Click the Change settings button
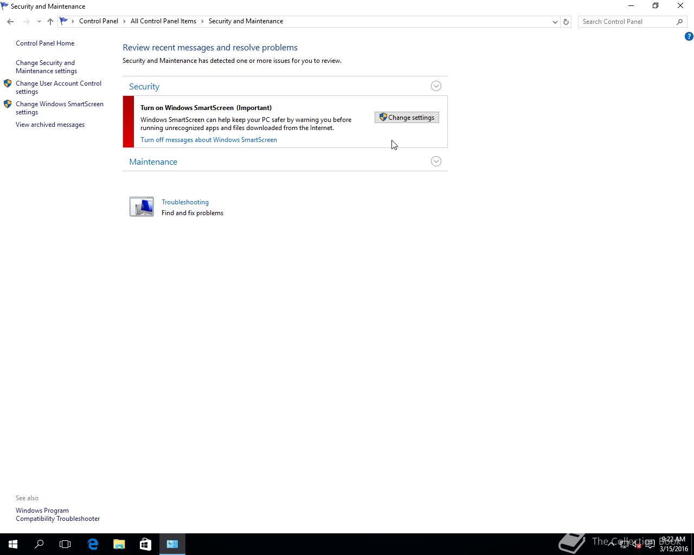694x555 pixels. click(407, 118)
